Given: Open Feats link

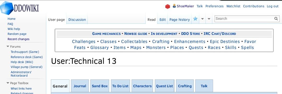Looking at the screenshot, I should pos(80,48).
